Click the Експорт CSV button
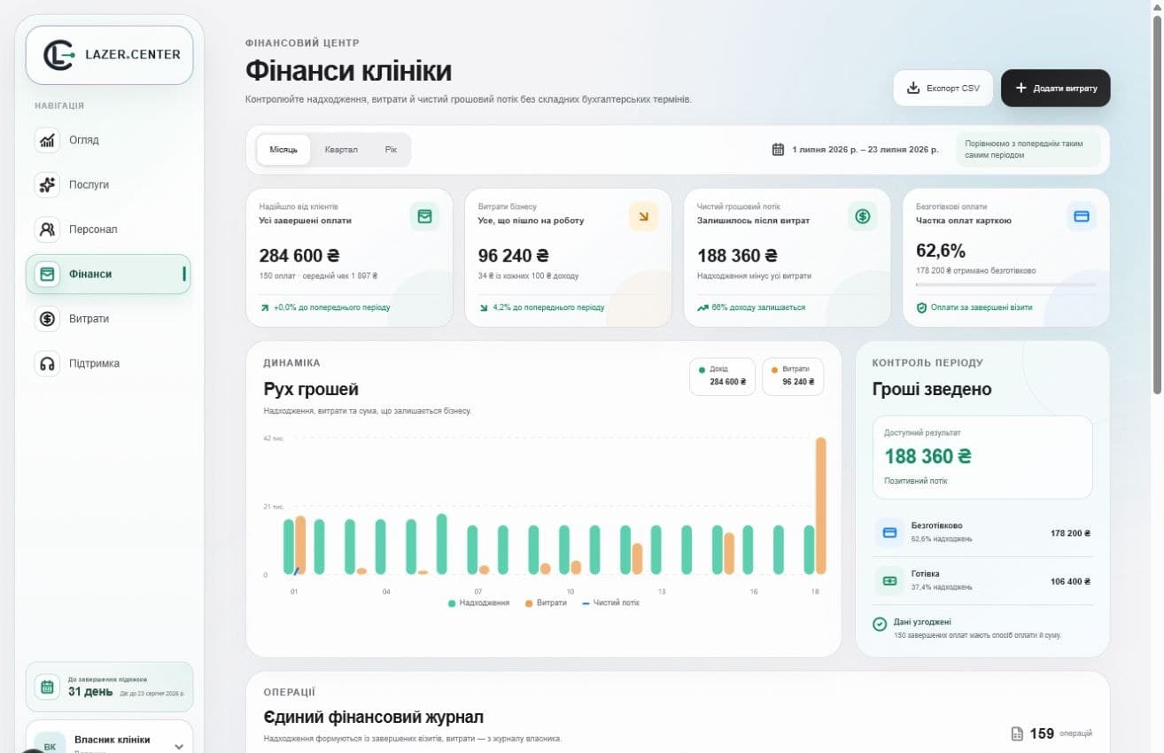The height and width of the screenshot is (753, 1164). (943, 88)
